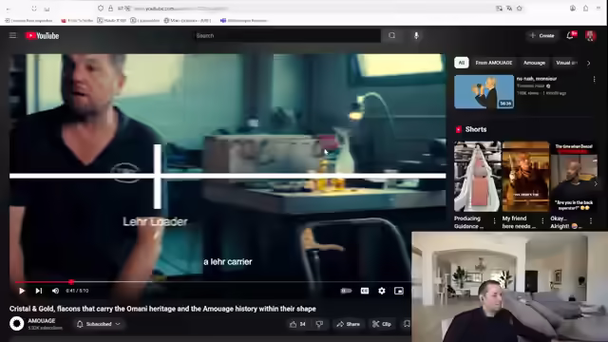Bookmark the page with the star icon
608x342 pixels.
520,9
